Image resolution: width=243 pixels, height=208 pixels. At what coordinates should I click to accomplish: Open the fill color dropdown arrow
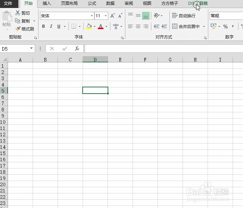(94, 26)
